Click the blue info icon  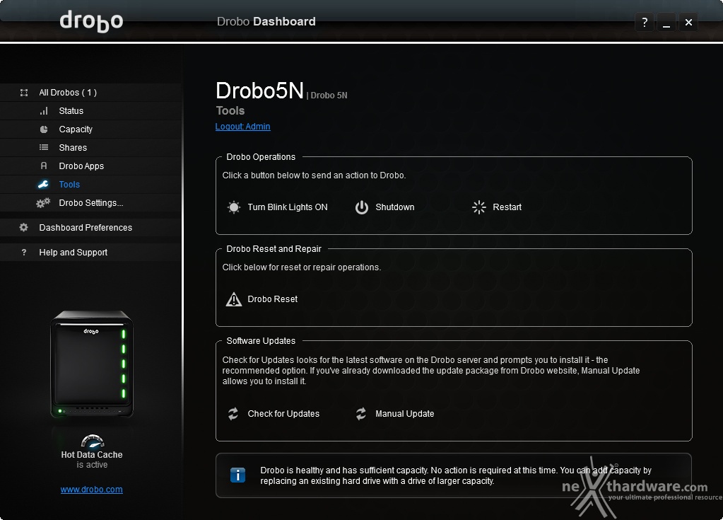click(x=238, y=475)
